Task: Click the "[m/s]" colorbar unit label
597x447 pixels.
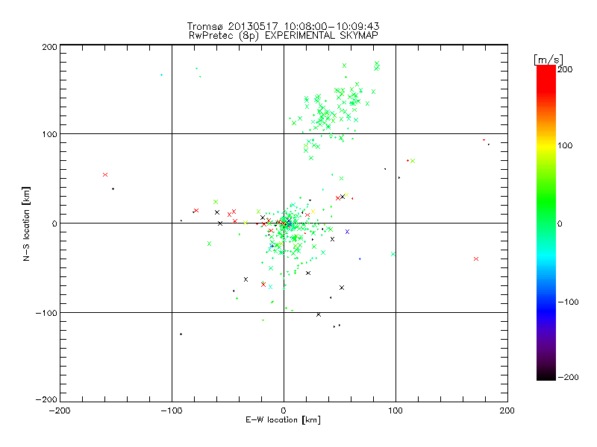Action: click(548, 60)
